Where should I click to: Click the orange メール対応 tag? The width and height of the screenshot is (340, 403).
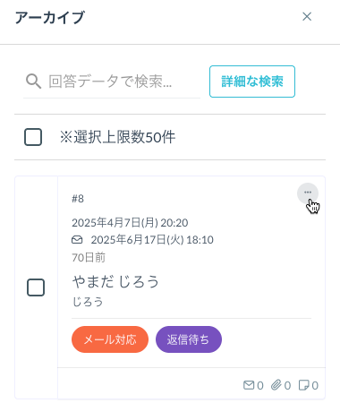[110, 339]
